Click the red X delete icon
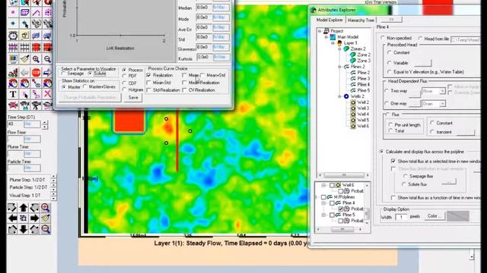487x273 pixels. [x=47, y=94]
